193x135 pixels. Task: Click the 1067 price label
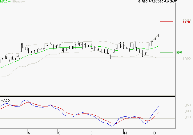[179, 52]
